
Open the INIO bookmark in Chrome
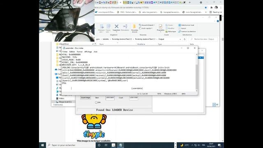tap(127, 12)
